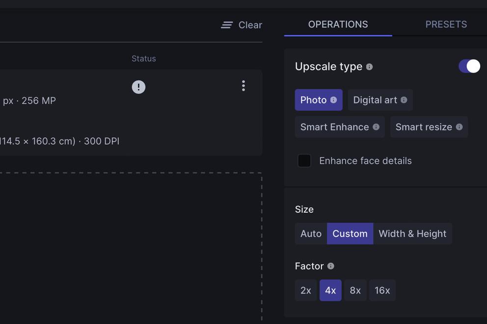Screen dimensions: 487x324
Task: Click the Smart Enhance info icon
Action: point(376,127)
